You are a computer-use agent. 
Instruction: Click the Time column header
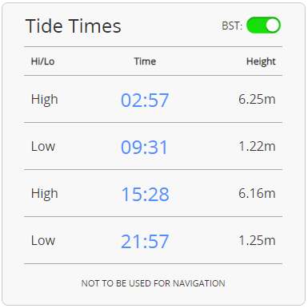tap(145, 61)
